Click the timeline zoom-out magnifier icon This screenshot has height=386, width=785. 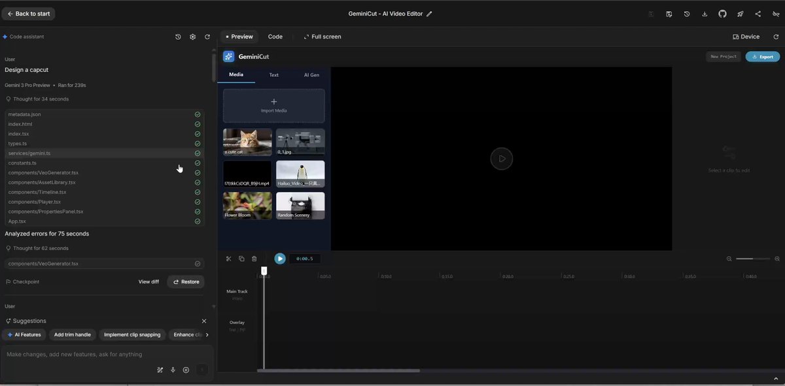[729, 259]
